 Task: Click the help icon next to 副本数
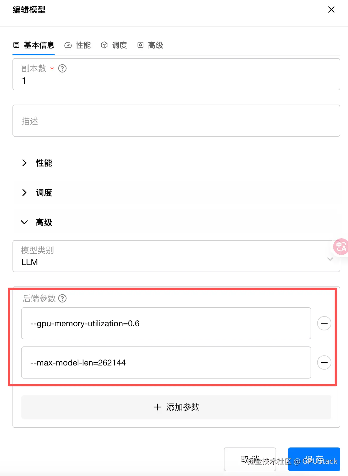62,69
